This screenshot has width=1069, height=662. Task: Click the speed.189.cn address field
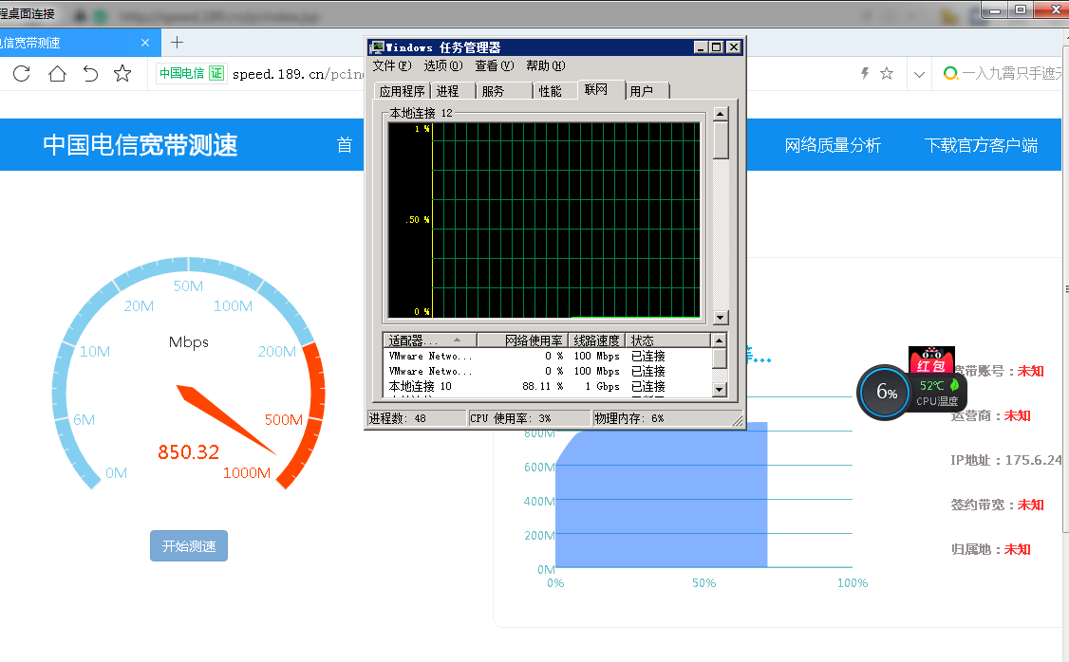point(298,74)
